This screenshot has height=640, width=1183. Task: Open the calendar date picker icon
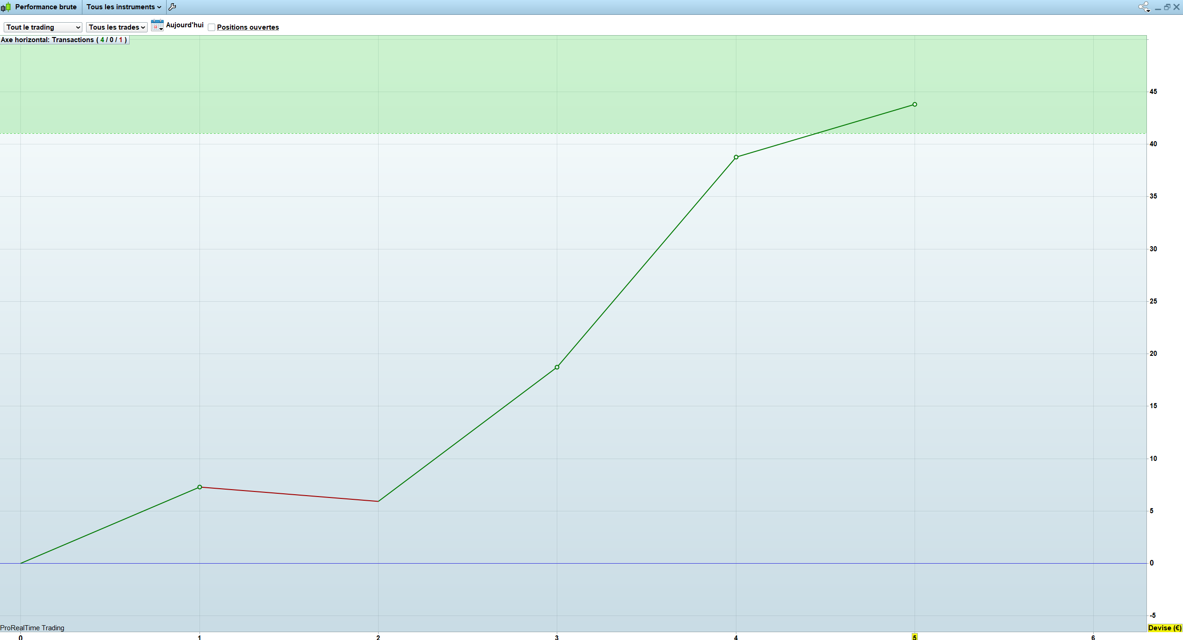pyautogui.click(x=157, y=25)
